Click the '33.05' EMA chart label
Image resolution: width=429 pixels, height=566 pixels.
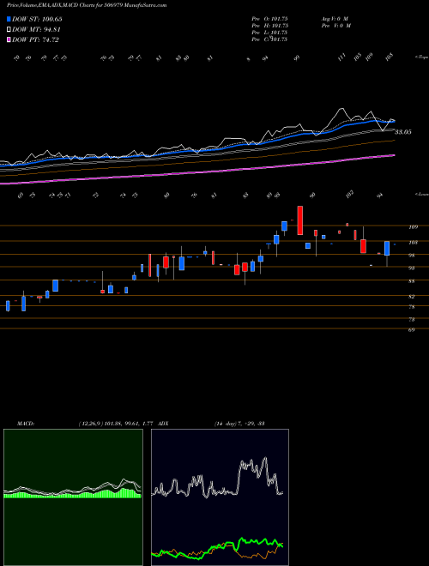tap(403, 132)
